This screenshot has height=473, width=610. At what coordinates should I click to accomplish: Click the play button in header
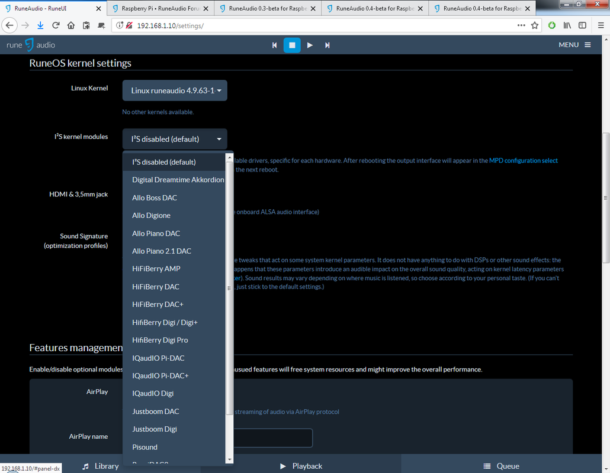tap(310, 45)
